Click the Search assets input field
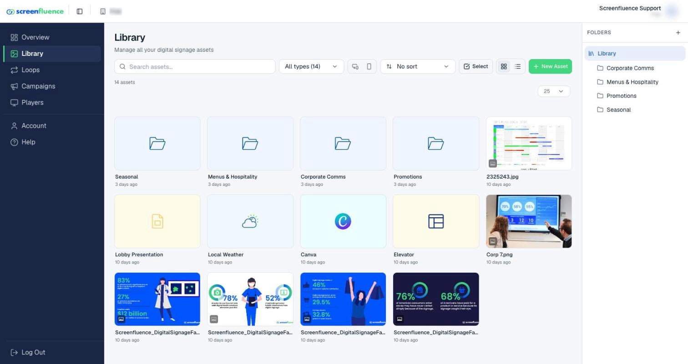The width and height of the screenshot is (688, 364). pos(195,67)
